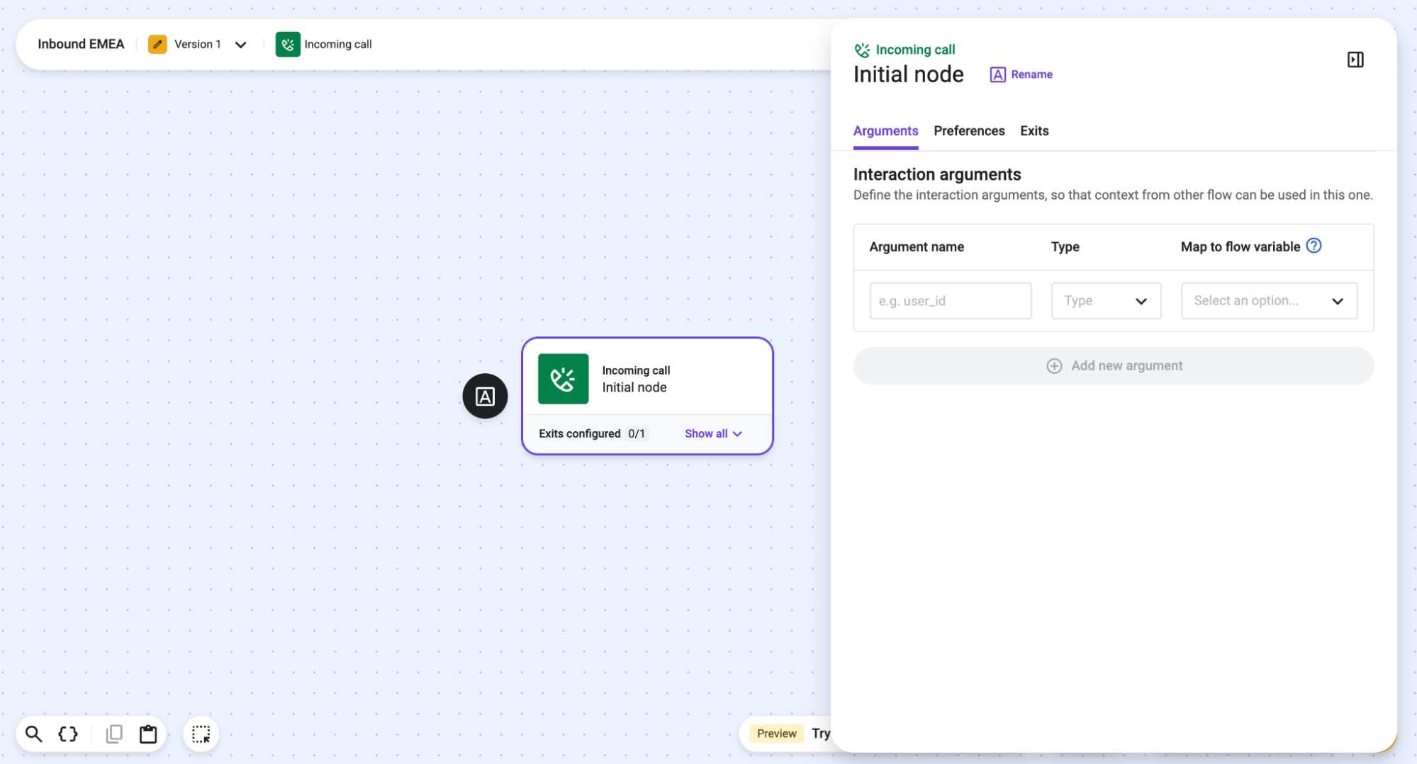Click the Preview badge
The height and width of the screenshot is (764, 1417).
(776, 734)
